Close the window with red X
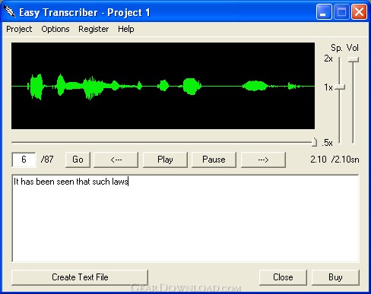371x294 pixels. (x=359, y=12)
